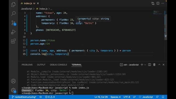Image resolution: width=176 pixels, height=99 pixels.
Task: Close the index.js editor tab
Action: (38, 3)
